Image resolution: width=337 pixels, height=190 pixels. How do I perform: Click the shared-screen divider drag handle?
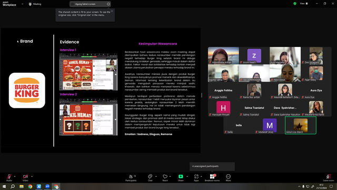tap(202, 95)
